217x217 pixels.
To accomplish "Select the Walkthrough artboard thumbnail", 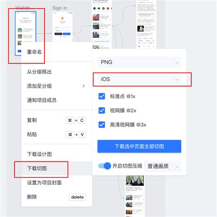I will [26, 33].
